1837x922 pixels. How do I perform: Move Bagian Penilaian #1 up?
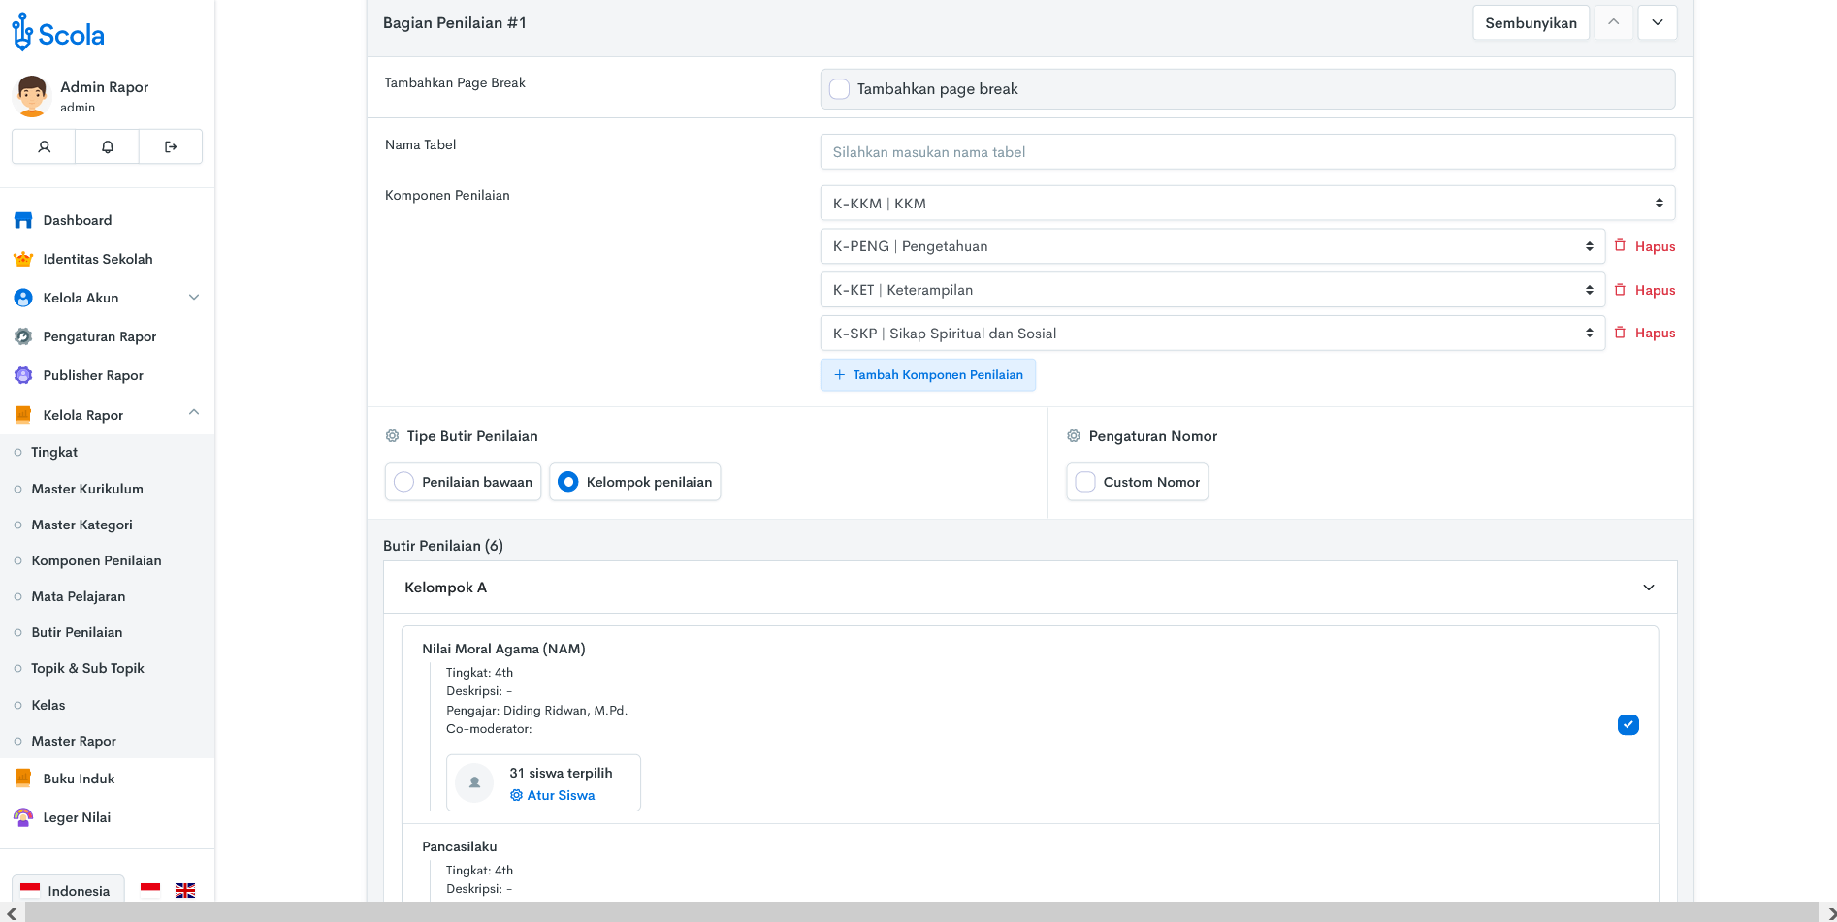pyautogui.click(x=1613, y=22)
